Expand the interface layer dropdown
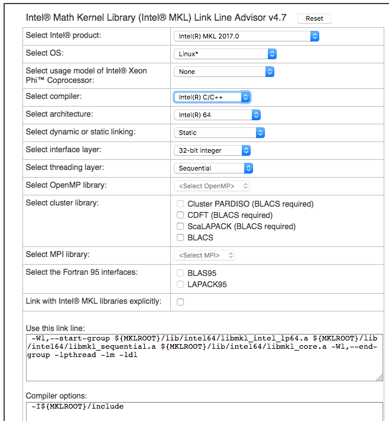Viewport: 389px width, 421px height. click(212, 150)
